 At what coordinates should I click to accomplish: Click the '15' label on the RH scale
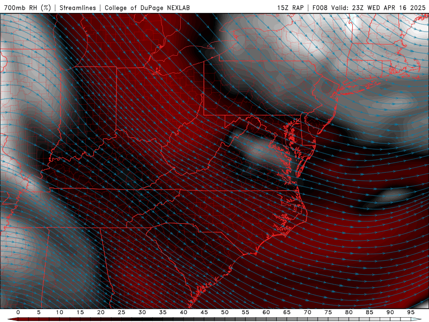80,312
